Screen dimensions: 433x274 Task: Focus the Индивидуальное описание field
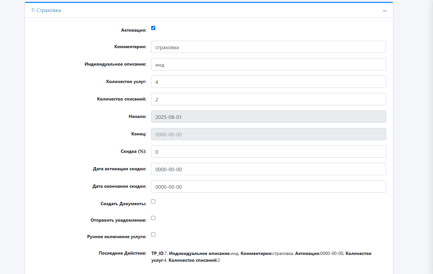tap(269, 64)
